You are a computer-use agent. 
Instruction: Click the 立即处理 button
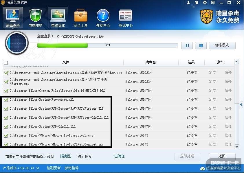(187, 156)
